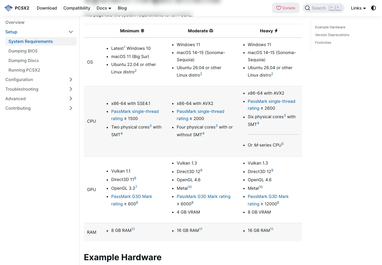Click the '4 GB VRAM' list item

[188, 212]
